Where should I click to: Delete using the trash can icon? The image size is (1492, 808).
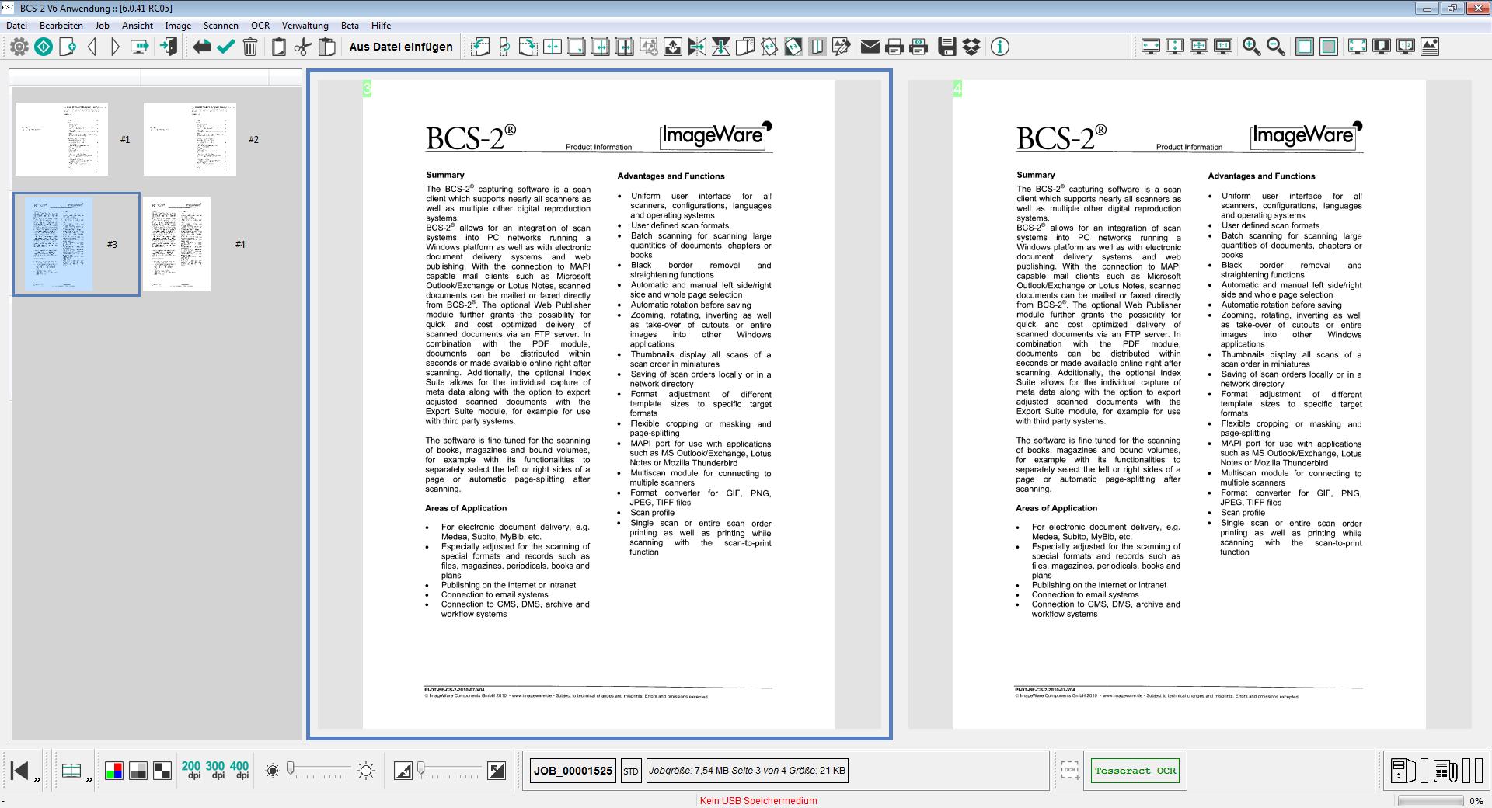pos(250,47)
